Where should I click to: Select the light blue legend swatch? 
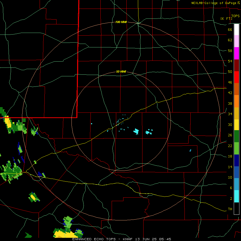[236, 184]
